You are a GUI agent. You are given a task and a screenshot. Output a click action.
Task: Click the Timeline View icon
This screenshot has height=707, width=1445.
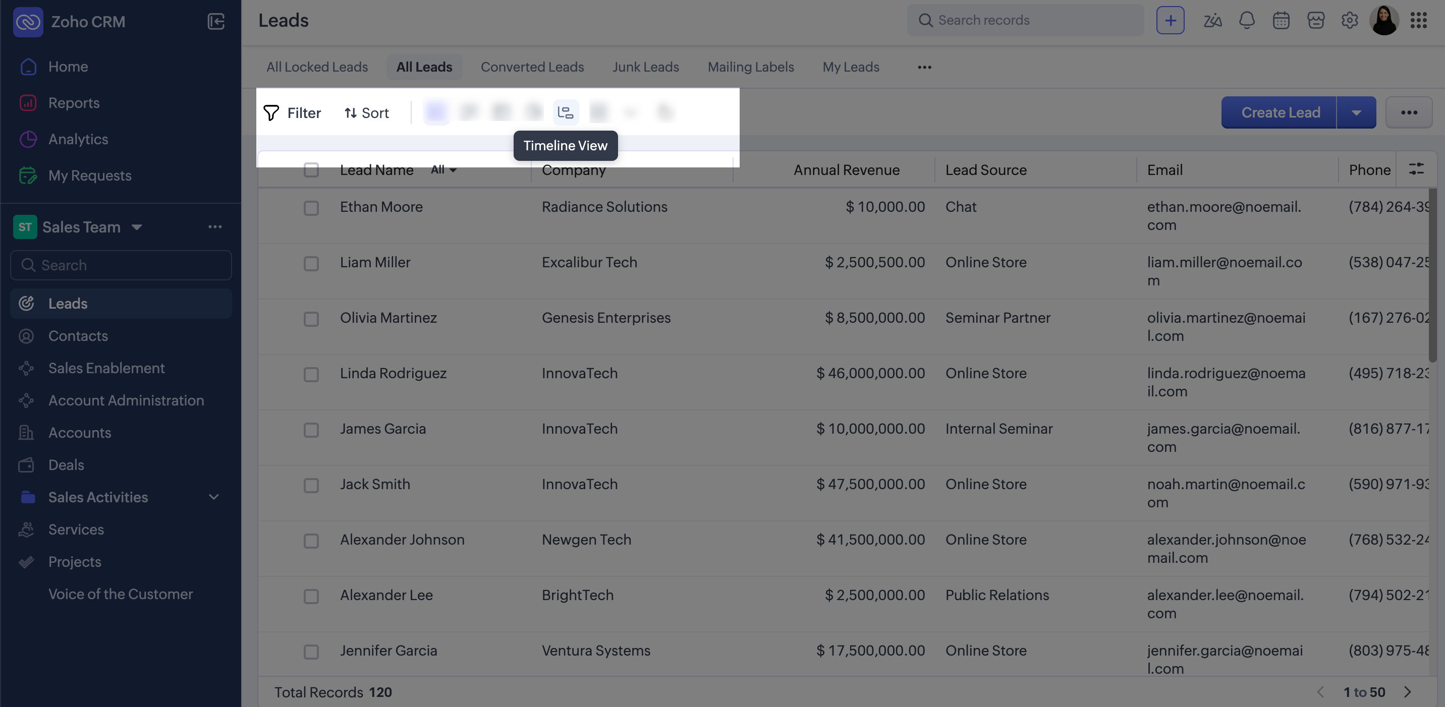(565, 112)
